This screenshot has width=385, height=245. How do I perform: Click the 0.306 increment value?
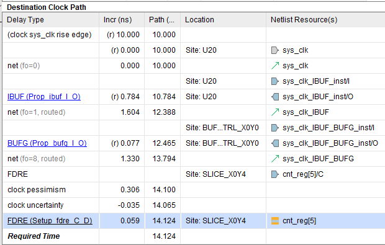(130, 190)
